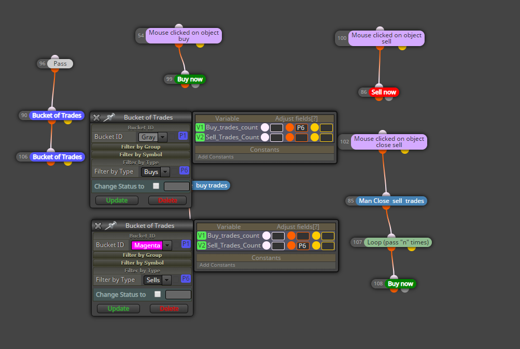
Task: Click Update in the Gray bucket panel
Action: (x=117, y=200)
